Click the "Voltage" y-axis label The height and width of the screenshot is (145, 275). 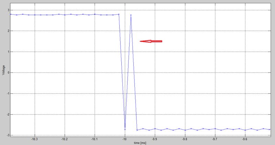pos(3,70)
